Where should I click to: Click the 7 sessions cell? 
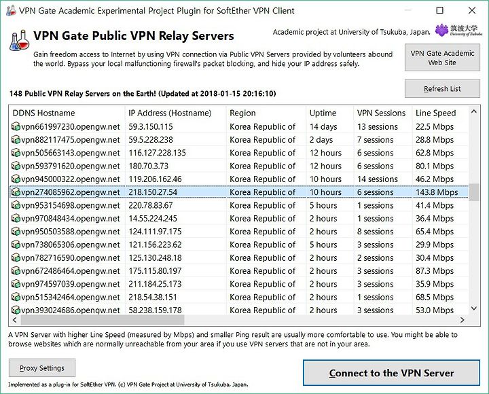click(375, 140)
